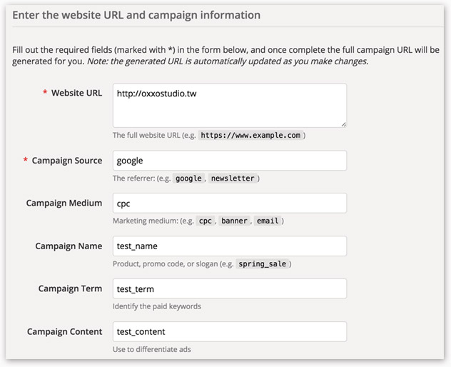Screen dimensions: 451x367
Task: Focus the Campaign Term text field
Action: coord(229,288)
